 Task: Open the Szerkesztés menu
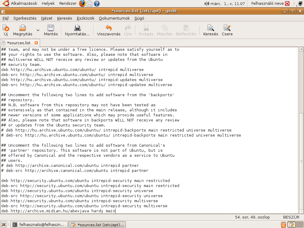click(25, 18)
